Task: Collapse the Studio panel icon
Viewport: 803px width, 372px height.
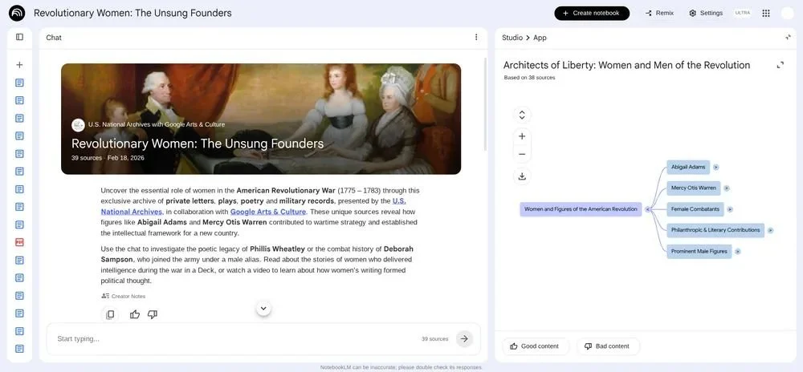Action: pyautogui.click(x=788, y=38)
